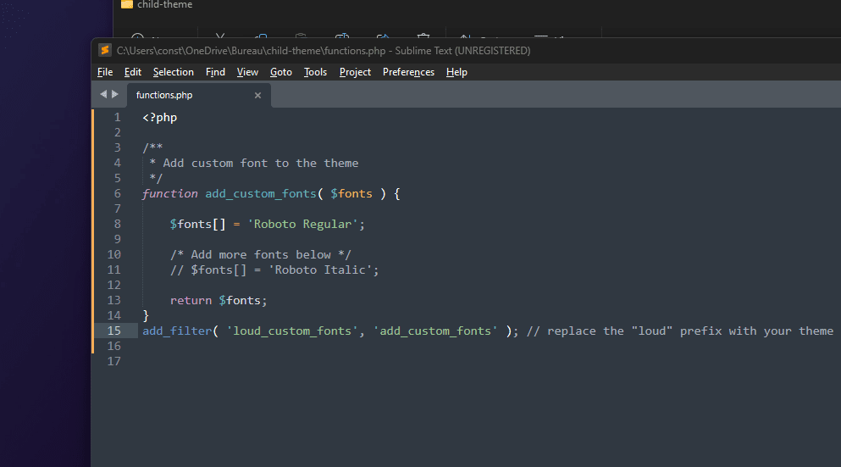Click the 'loud_custom_fonts' string

click(x=292, y=331)
